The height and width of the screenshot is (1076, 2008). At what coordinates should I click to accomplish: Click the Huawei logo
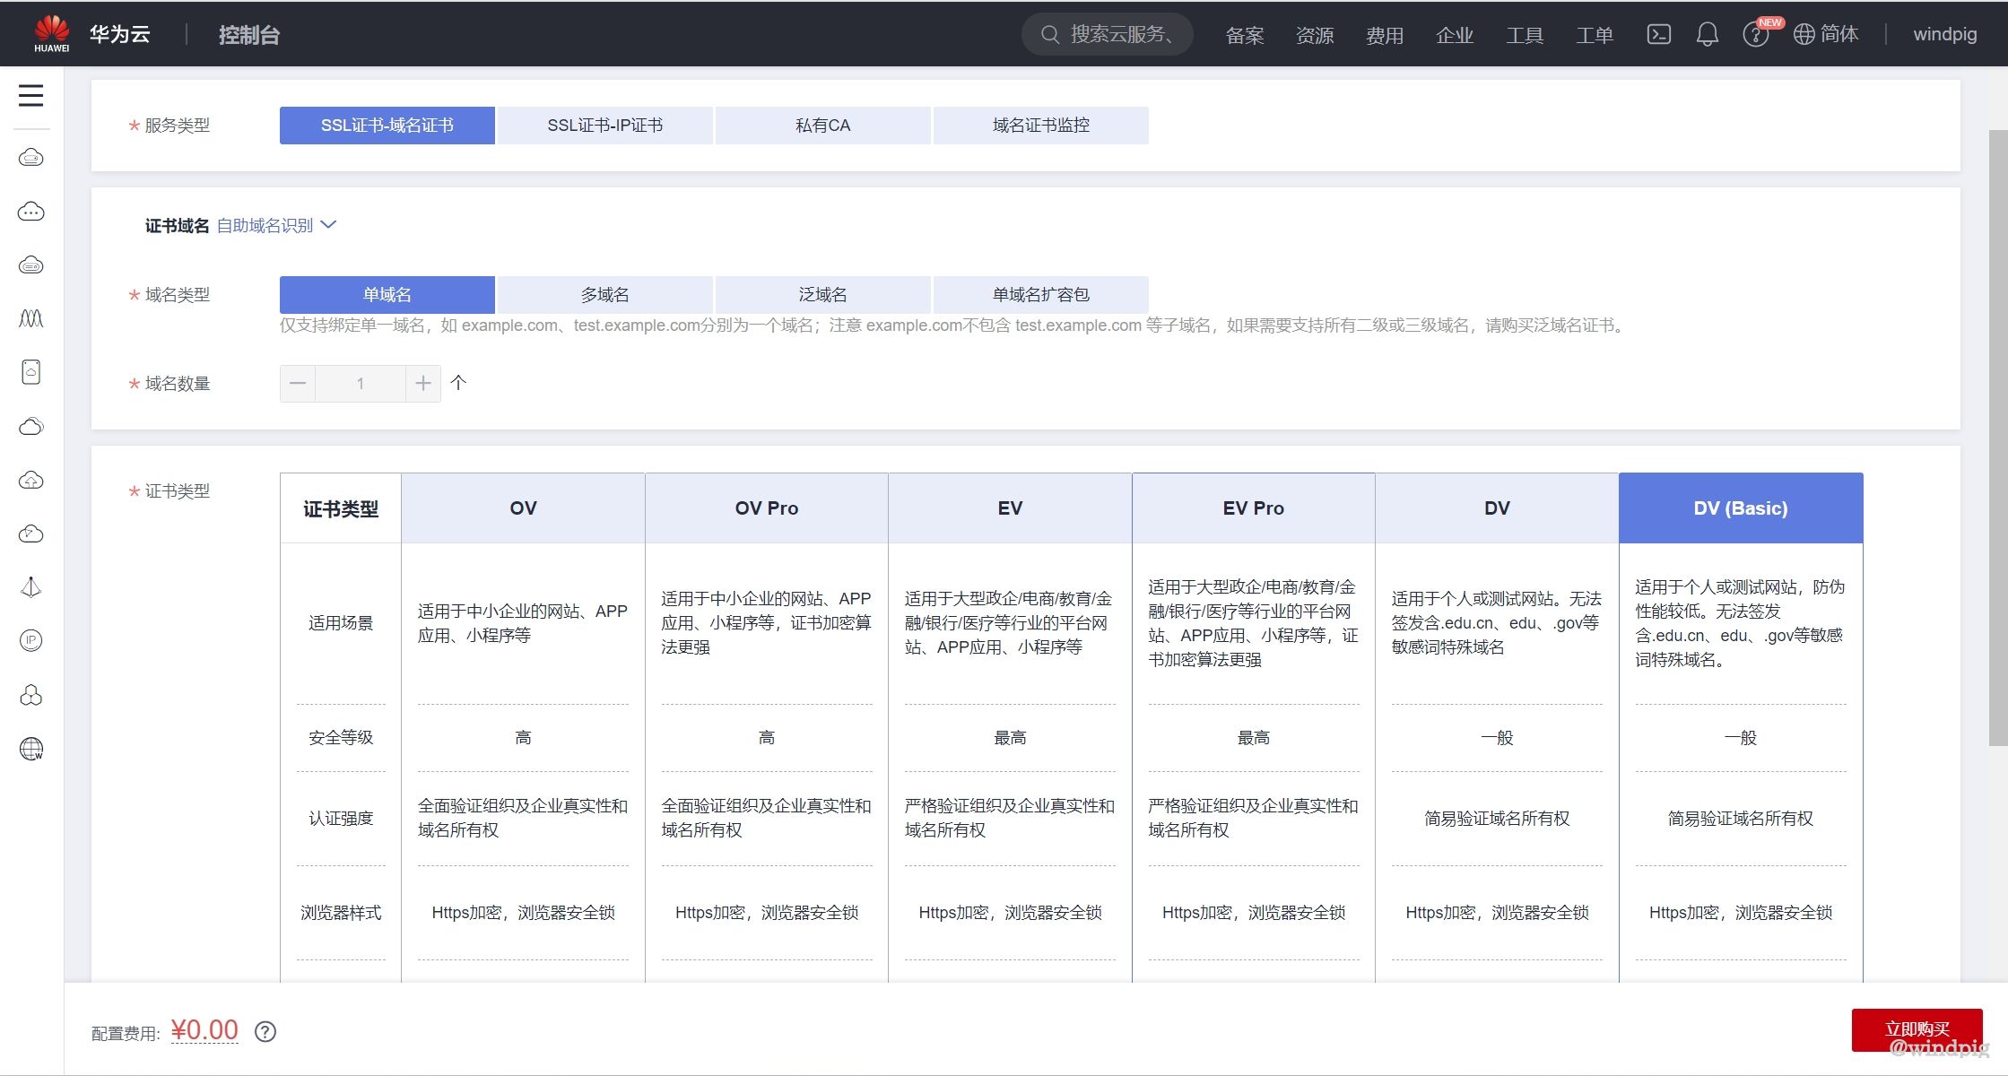[x=52, y=34]
